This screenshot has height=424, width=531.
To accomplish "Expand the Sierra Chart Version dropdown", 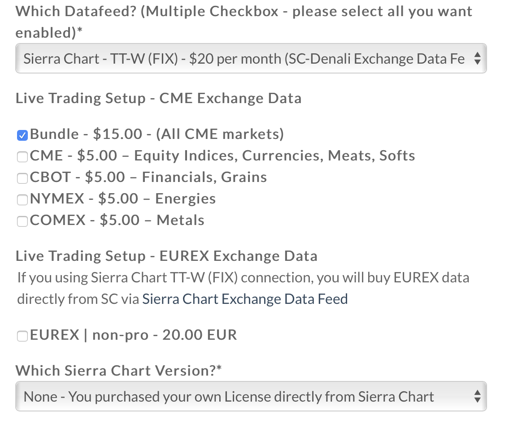I will (244, 397).
